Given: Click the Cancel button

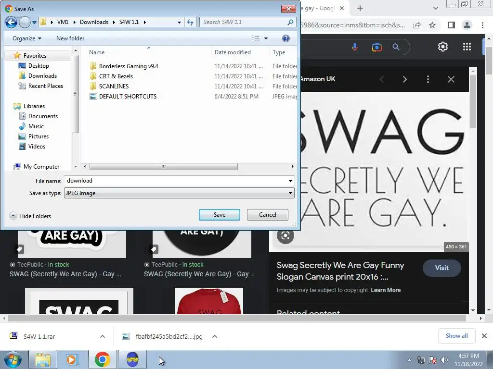Looking at the screenshot, I should tap(268, 215).
